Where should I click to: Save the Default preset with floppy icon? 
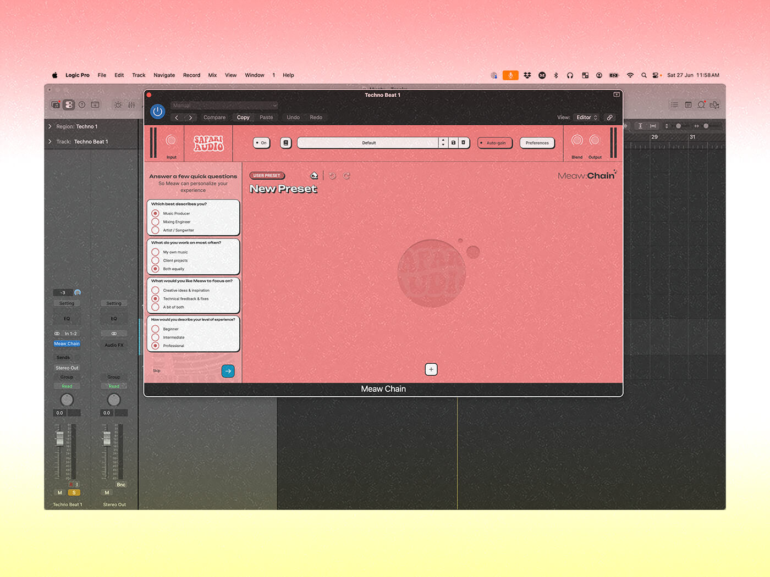453,143
